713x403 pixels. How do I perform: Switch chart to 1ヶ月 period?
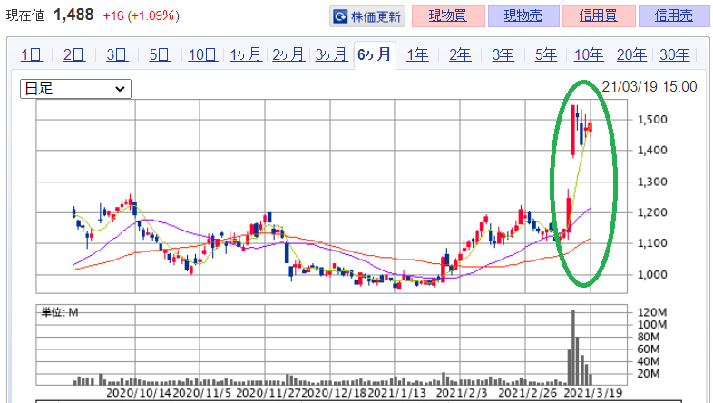246,54
